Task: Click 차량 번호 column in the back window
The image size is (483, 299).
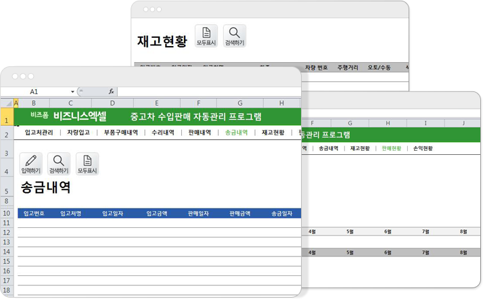Action: [317, 68]
